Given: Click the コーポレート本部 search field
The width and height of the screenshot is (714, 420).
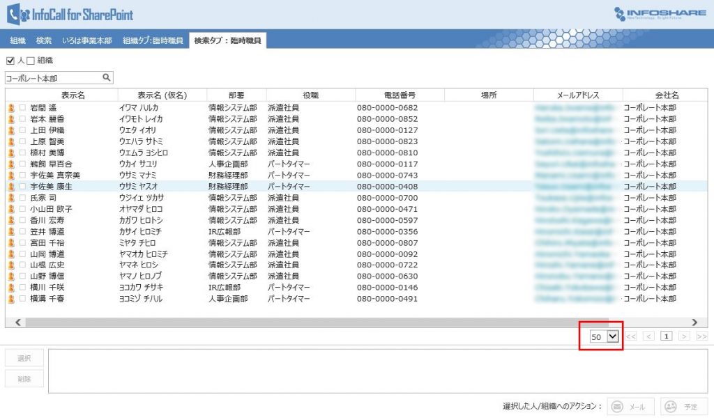Looking at the screenshot, I should pos(52,78).
